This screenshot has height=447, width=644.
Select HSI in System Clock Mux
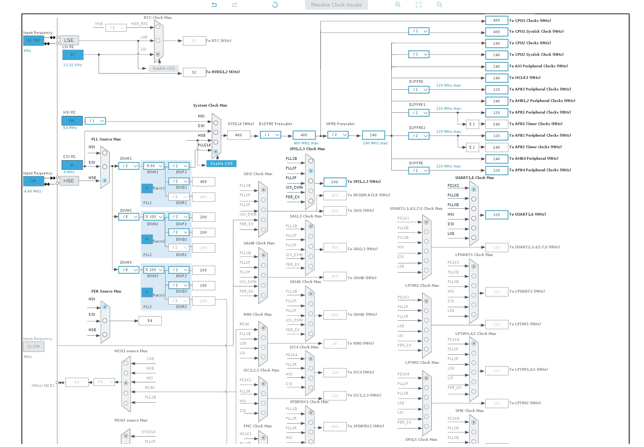click(x=216, y=123)
